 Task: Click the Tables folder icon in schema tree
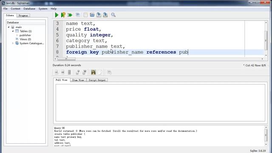click(x=17, y=31)
